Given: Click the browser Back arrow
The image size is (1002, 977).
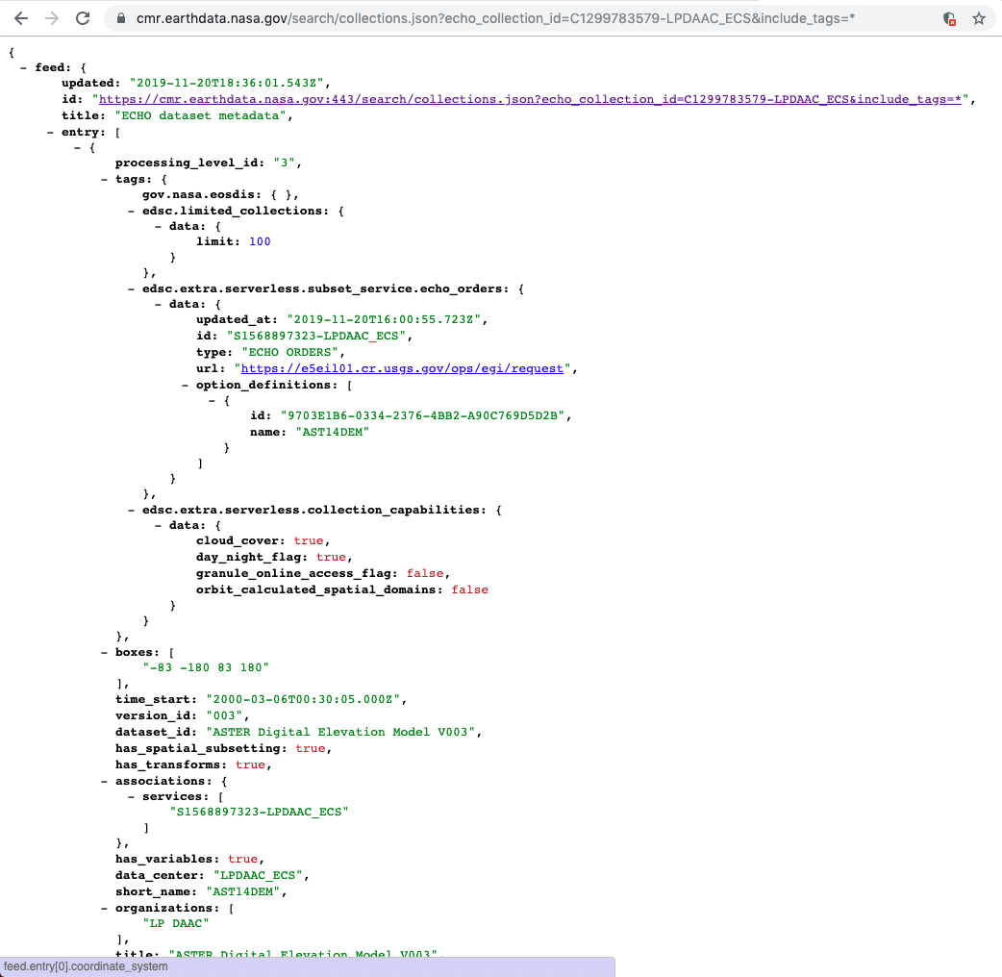Looking at the screenshot, I should pyautogui.click(x=21, y=18).
